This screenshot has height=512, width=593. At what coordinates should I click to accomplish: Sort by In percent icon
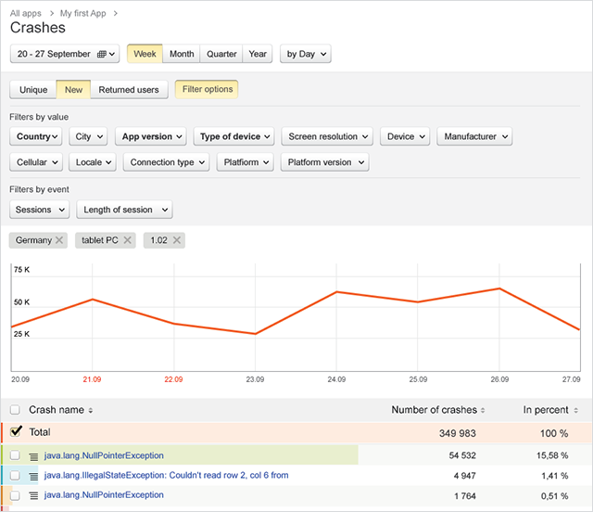pos(576,410)
